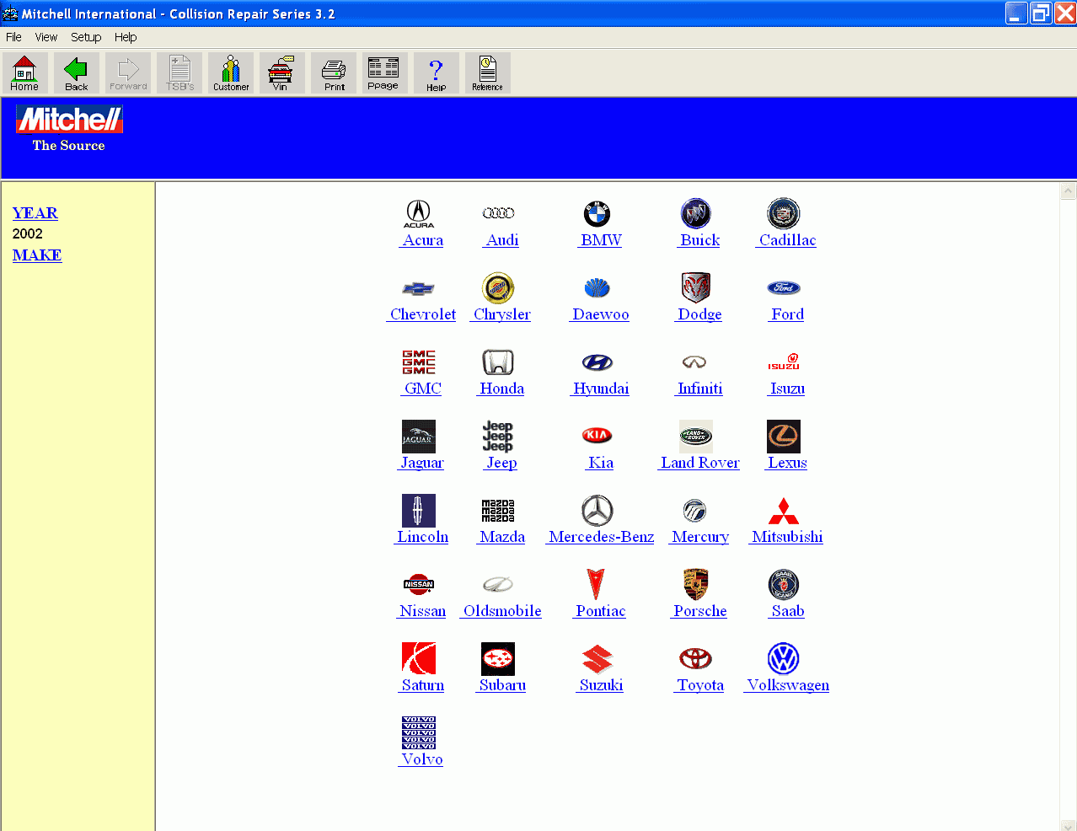Click the Vin toolbar icon
The image size is (1077, 831).
pyautogui.click(x=281, y=73)
